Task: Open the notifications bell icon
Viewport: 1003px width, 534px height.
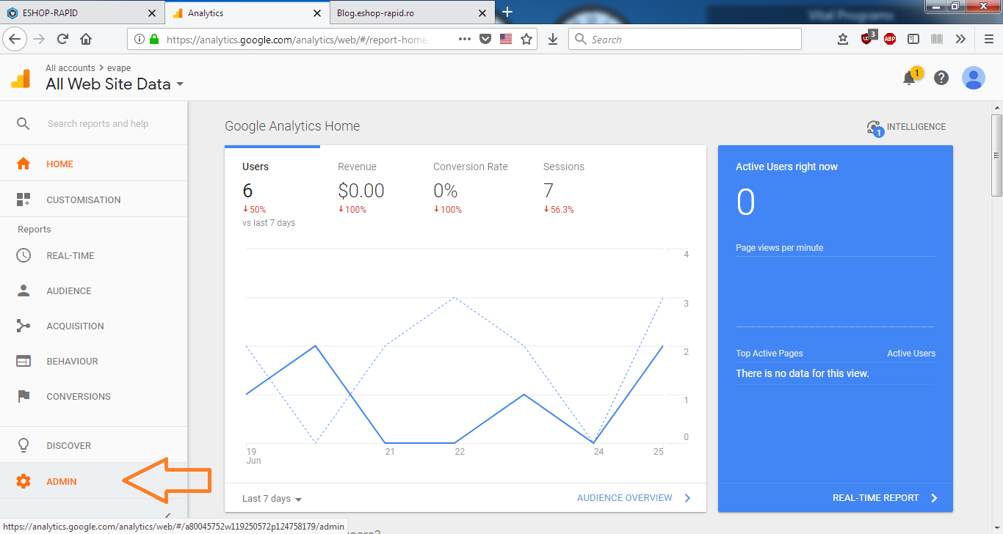Action: [x=909, y=78]
